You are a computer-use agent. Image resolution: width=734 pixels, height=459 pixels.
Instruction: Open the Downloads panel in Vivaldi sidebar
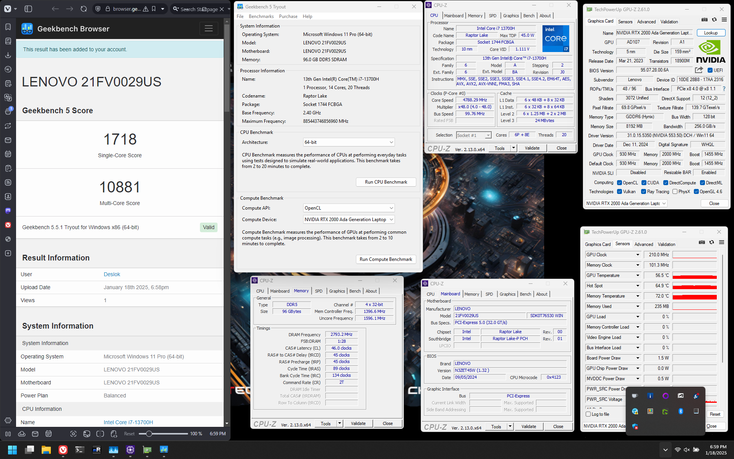[8, 55]
